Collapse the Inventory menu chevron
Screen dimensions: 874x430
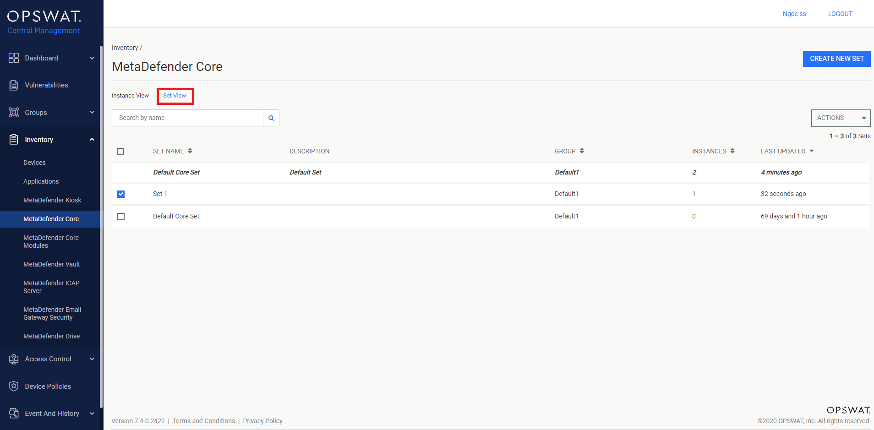92,140
